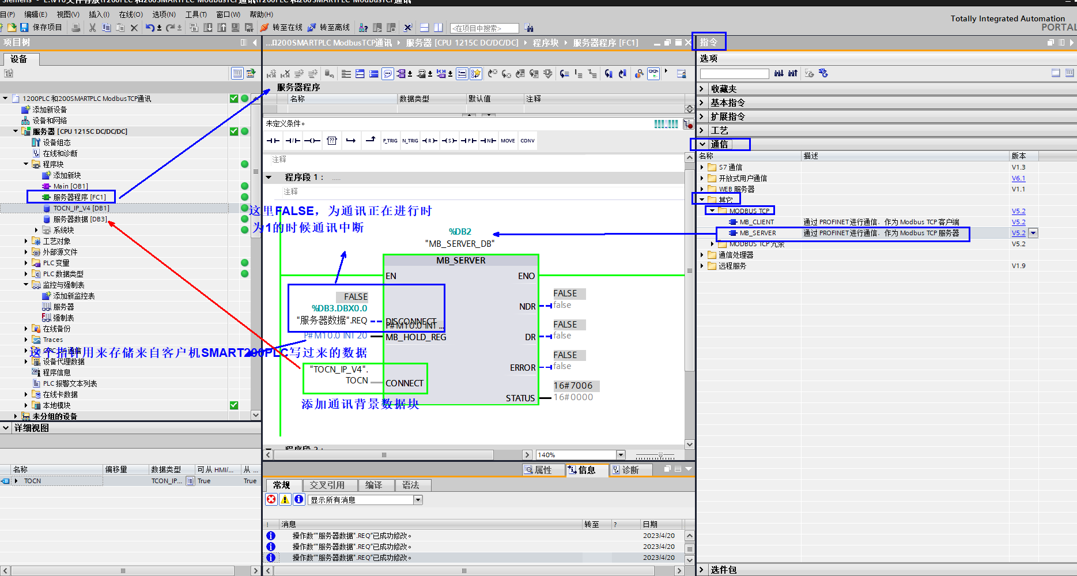The image size is (1077, 576).
Task: Select the CONV instruction icon
Action: pyautogui.click(x=527, y=140)
